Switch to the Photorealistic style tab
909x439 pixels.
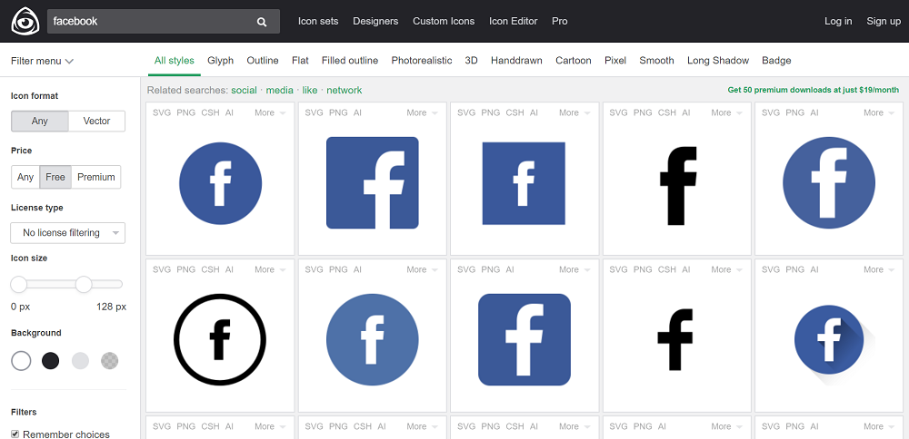point(422,60)
